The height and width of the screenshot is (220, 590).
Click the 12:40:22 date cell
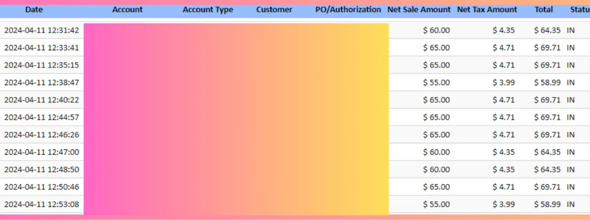point(41,99)
